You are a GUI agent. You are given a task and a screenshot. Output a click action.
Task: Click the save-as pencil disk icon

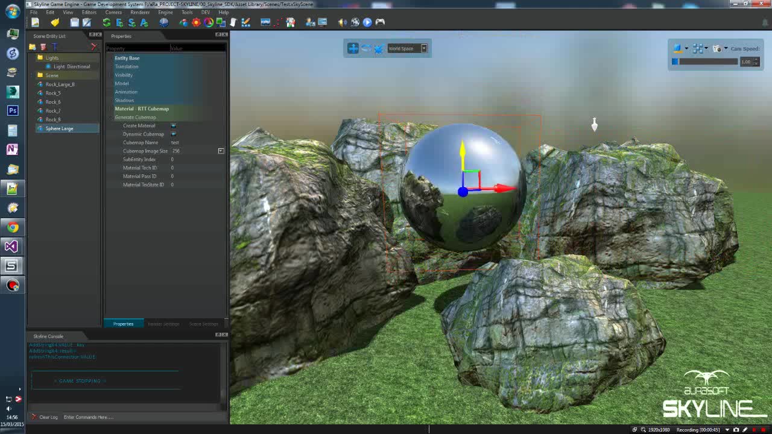point(87,22)
